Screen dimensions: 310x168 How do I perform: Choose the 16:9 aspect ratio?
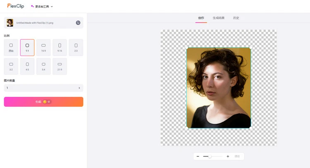(x=43, y=47)
